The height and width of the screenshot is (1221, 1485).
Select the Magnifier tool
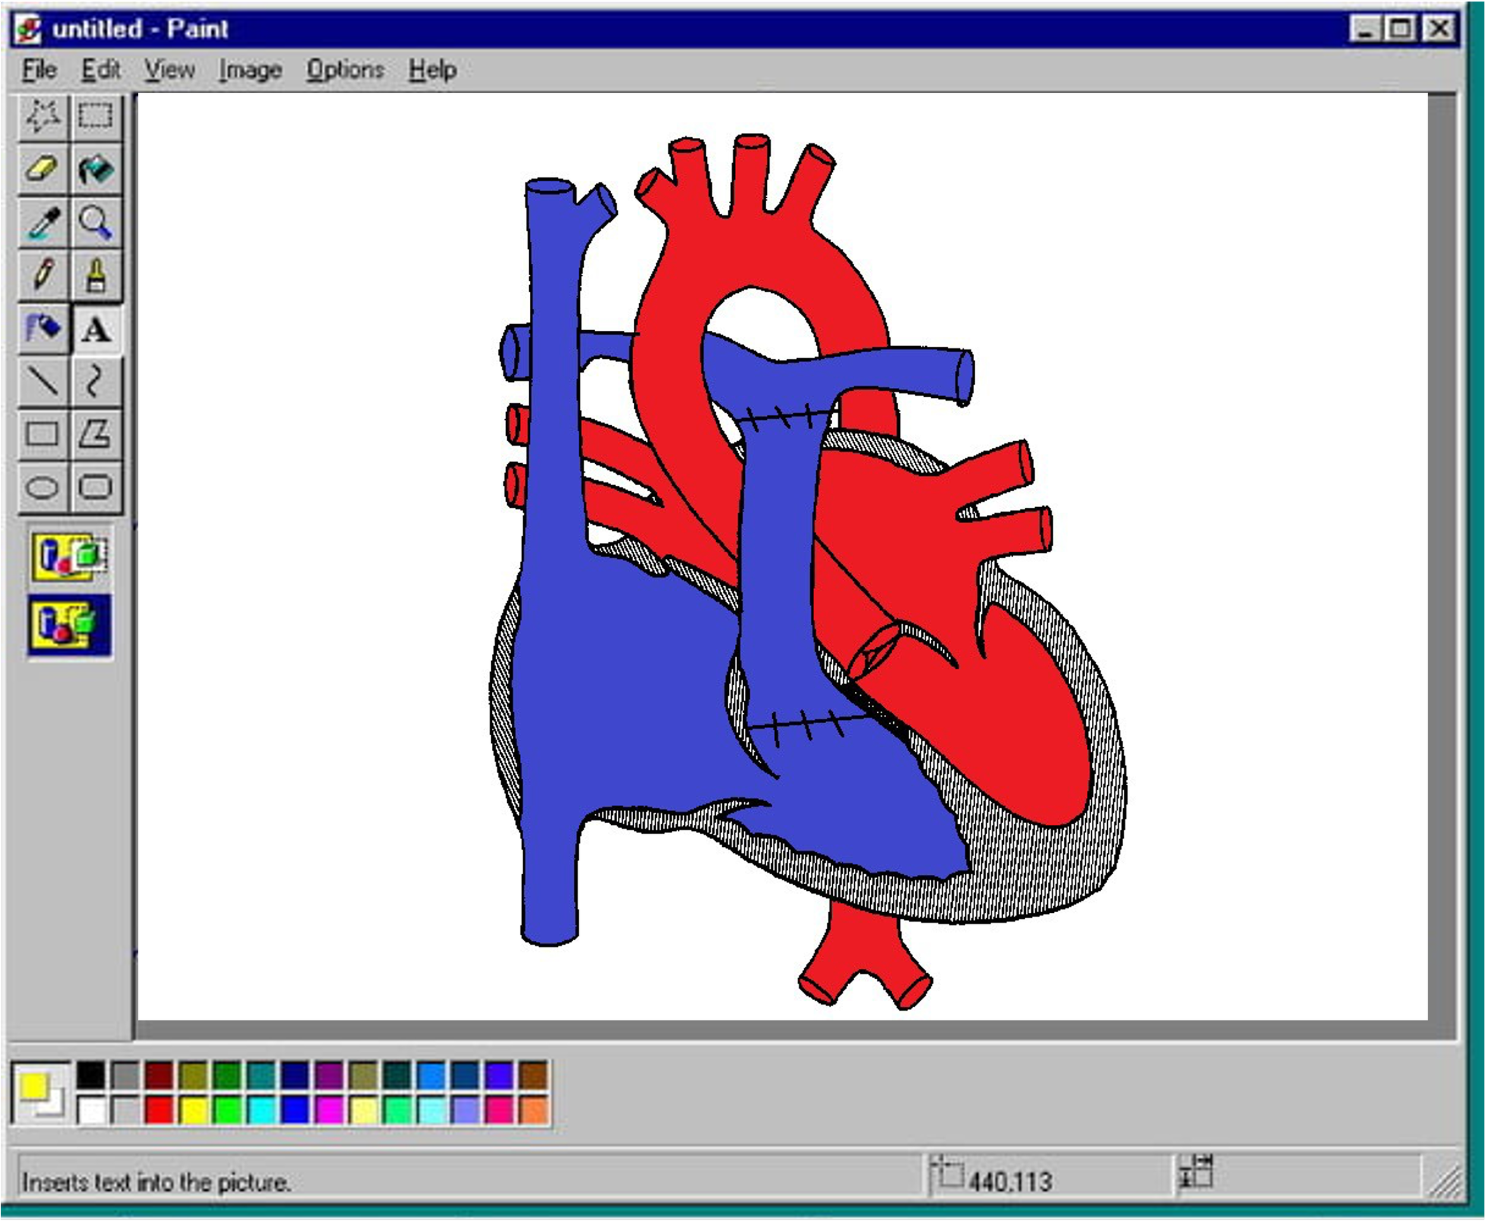click(96, 223)
